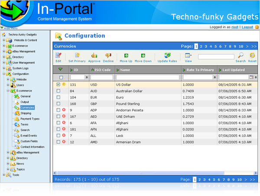Screen dimensions: 260x196
Task: Click the Custom Fields icon
Action: (17, 141)
